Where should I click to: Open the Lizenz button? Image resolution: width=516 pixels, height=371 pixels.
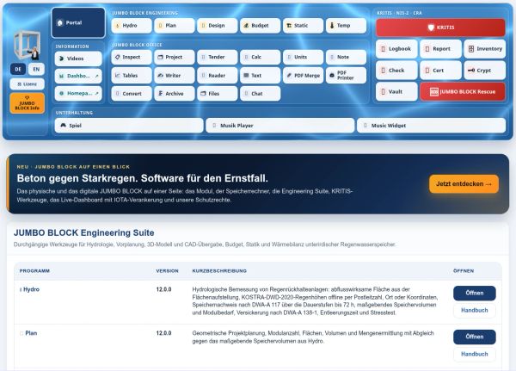tap(28, 84)
